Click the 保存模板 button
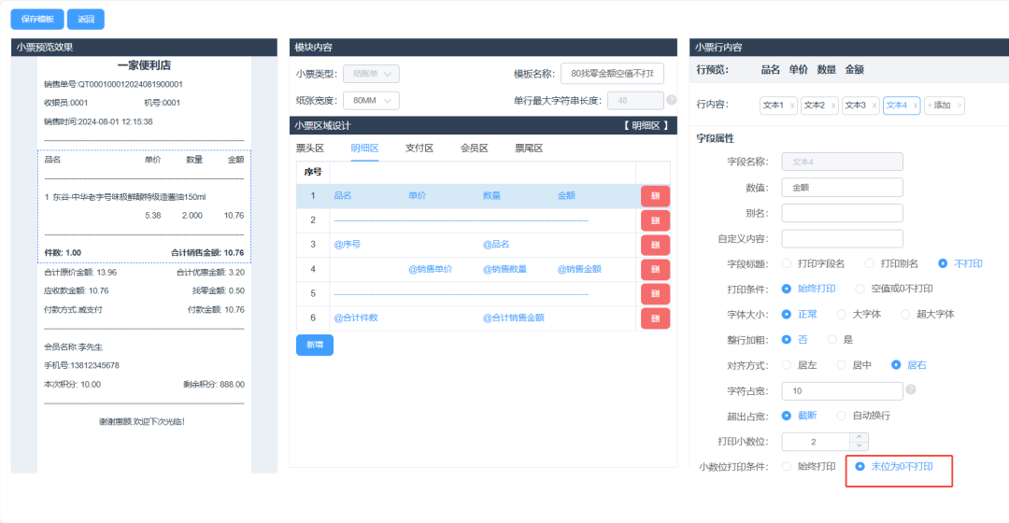The width and height of the screenshot is (1009, 523). 36,19
